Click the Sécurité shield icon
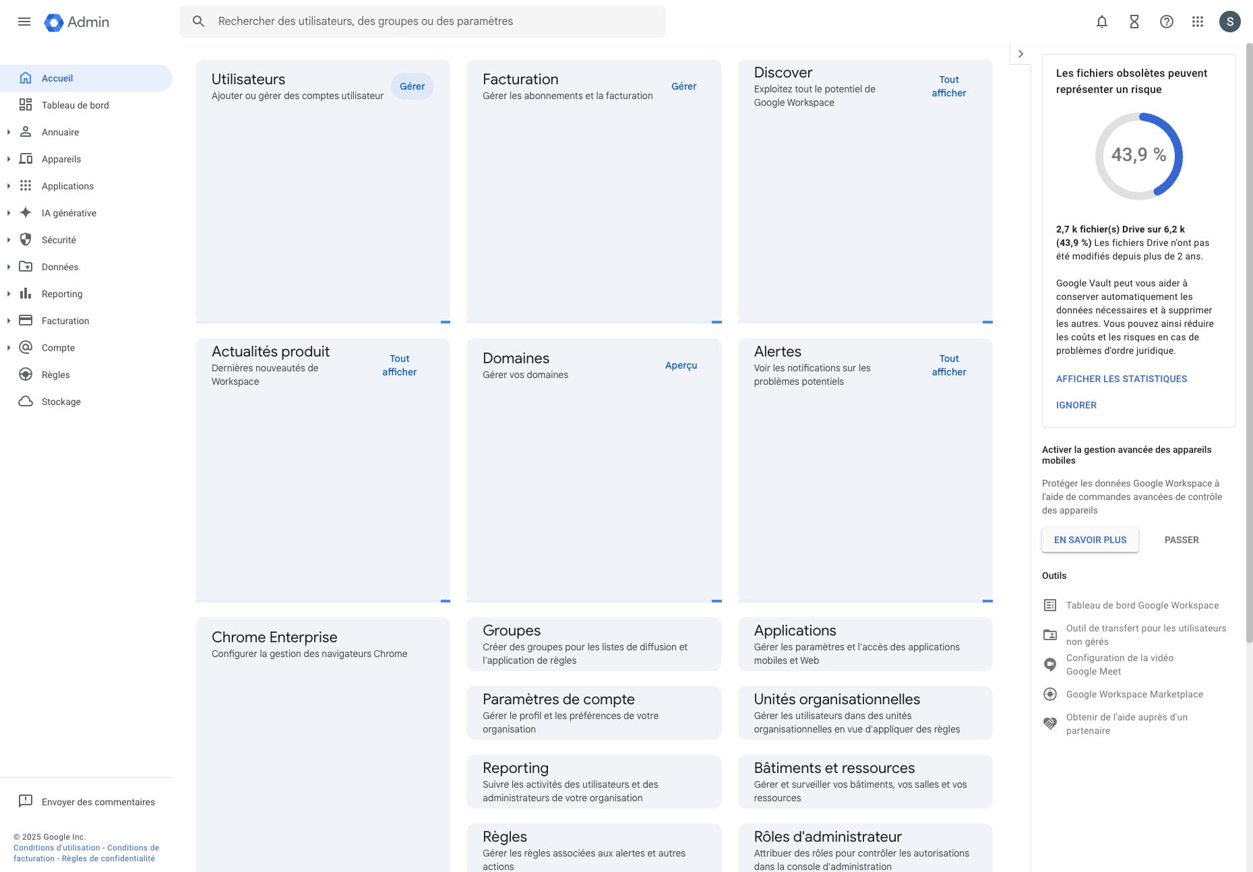Screen dimensions: 1253x872 tap(26, 240)
